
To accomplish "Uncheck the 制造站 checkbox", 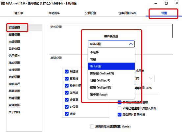I will coord(67,71).
